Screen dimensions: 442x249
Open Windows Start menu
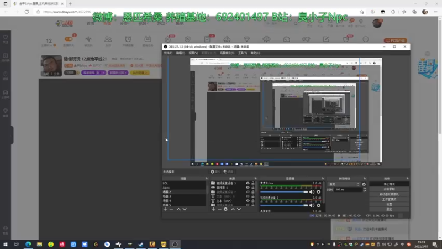click(x=6, y=245)
